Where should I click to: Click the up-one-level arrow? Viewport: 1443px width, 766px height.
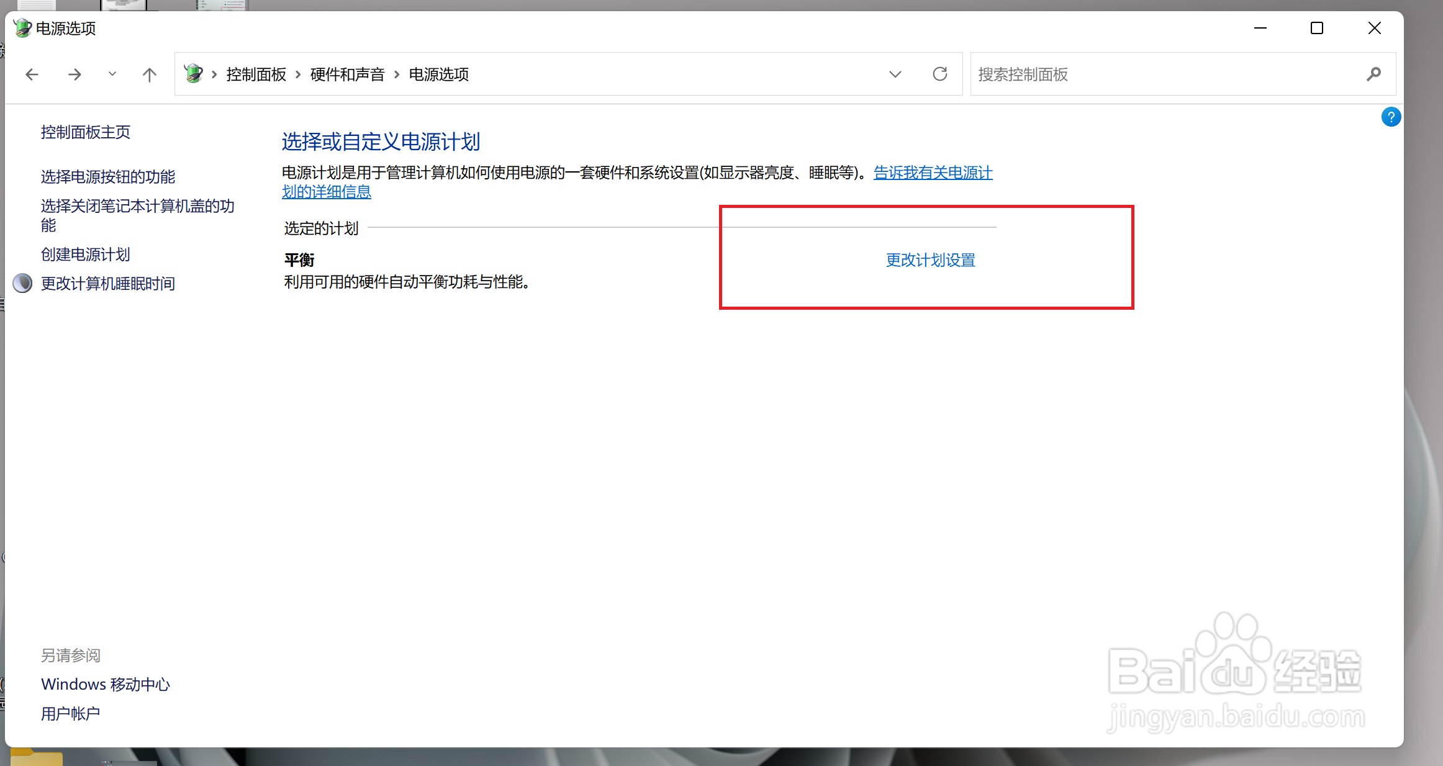pyautogui.click(x=149, y=74)
